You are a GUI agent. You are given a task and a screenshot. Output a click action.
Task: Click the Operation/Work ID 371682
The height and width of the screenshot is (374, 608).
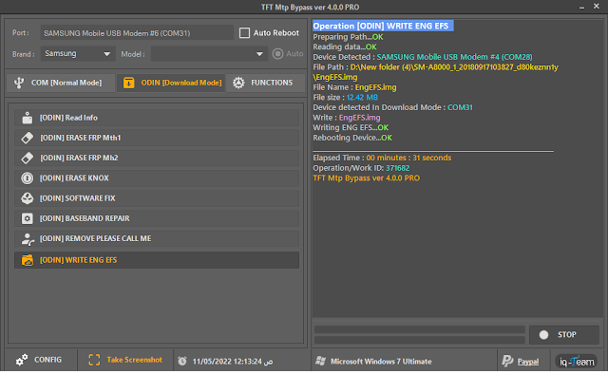(x=361, y=168)
